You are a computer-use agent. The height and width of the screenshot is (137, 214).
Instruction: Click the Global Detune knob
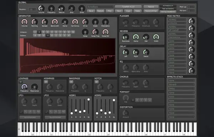click(x=62, y=9)
